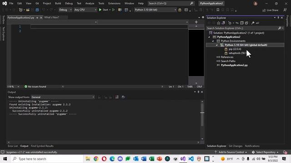Click the No issues found indicator
The height and width of the screenshot is (163, 291).
pyautogui.click(x=35, y=86)
